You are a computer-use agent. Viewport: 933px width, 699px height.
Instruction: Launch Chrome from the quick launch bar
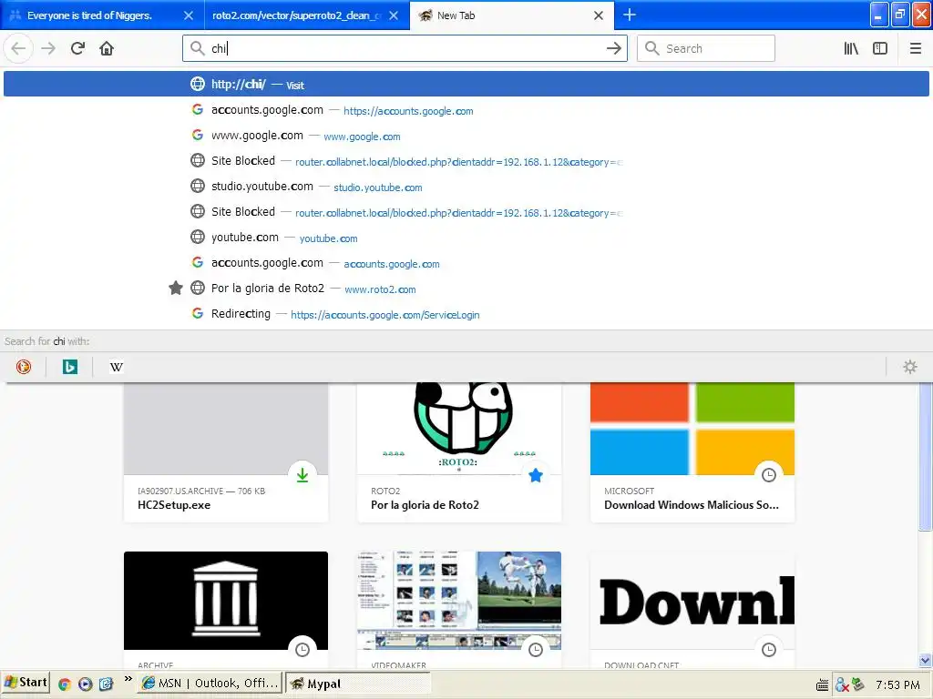pos(65,684)
